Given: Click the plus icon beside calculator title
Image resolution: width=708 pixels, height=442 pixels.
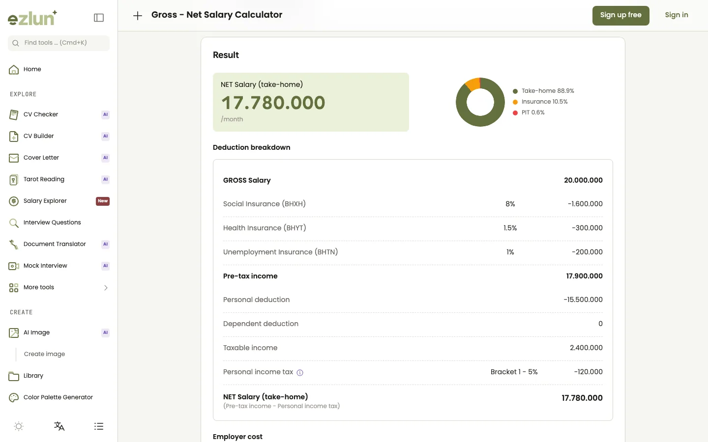Looking at the screenshot, I should tap(138, 16).
